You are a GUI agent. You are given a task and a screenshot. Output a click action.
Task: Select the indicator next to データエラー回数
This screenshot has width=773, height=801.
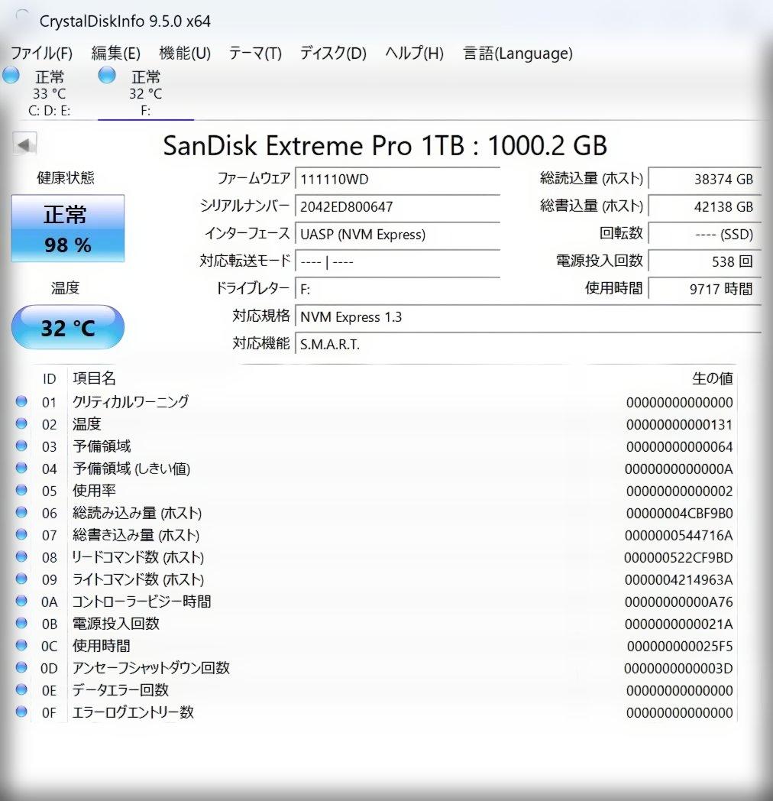coord(21,690)
